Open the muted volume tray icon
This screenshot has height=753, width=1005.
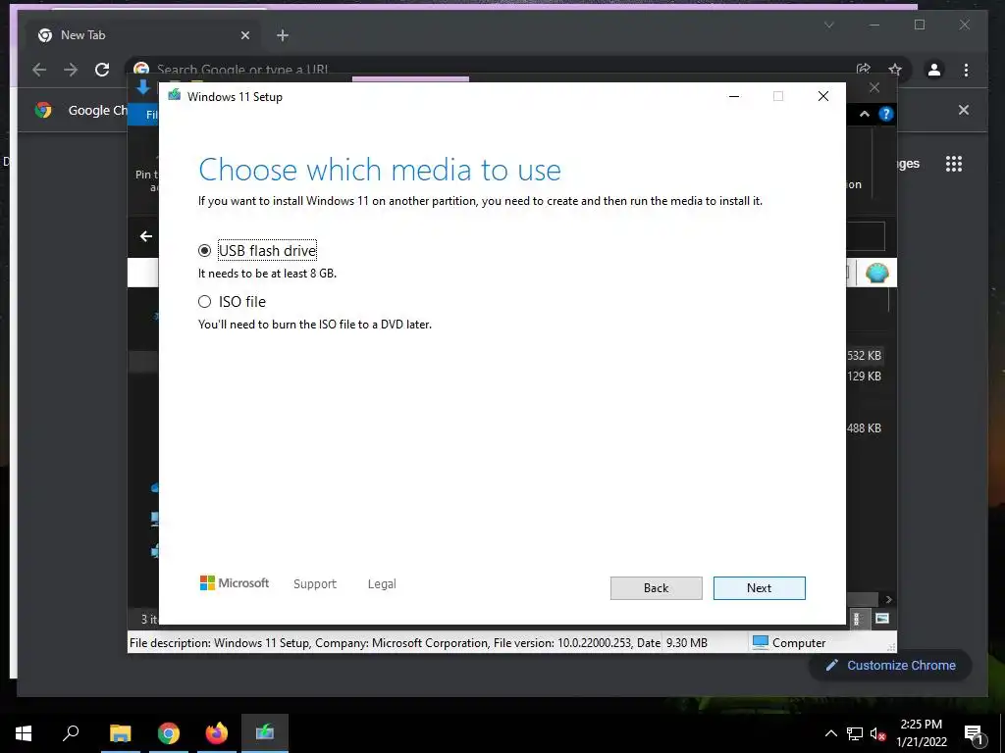(878, 733)
